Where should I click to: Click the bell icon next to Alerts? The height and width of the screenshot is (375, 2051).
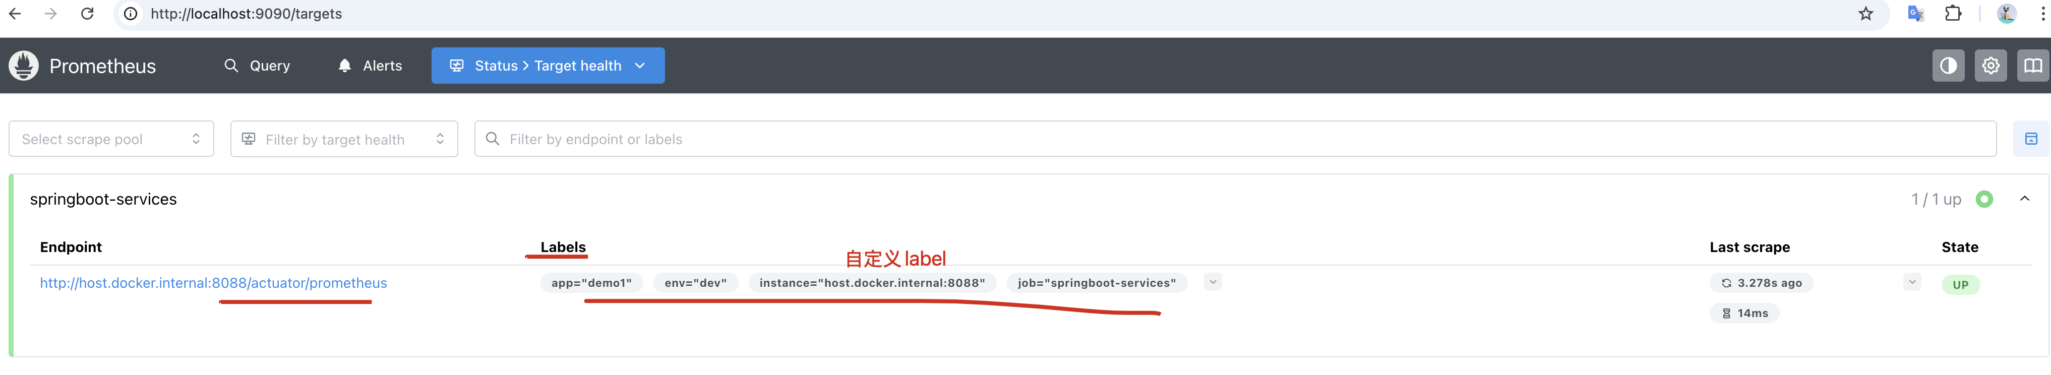[x=344, y=66]
